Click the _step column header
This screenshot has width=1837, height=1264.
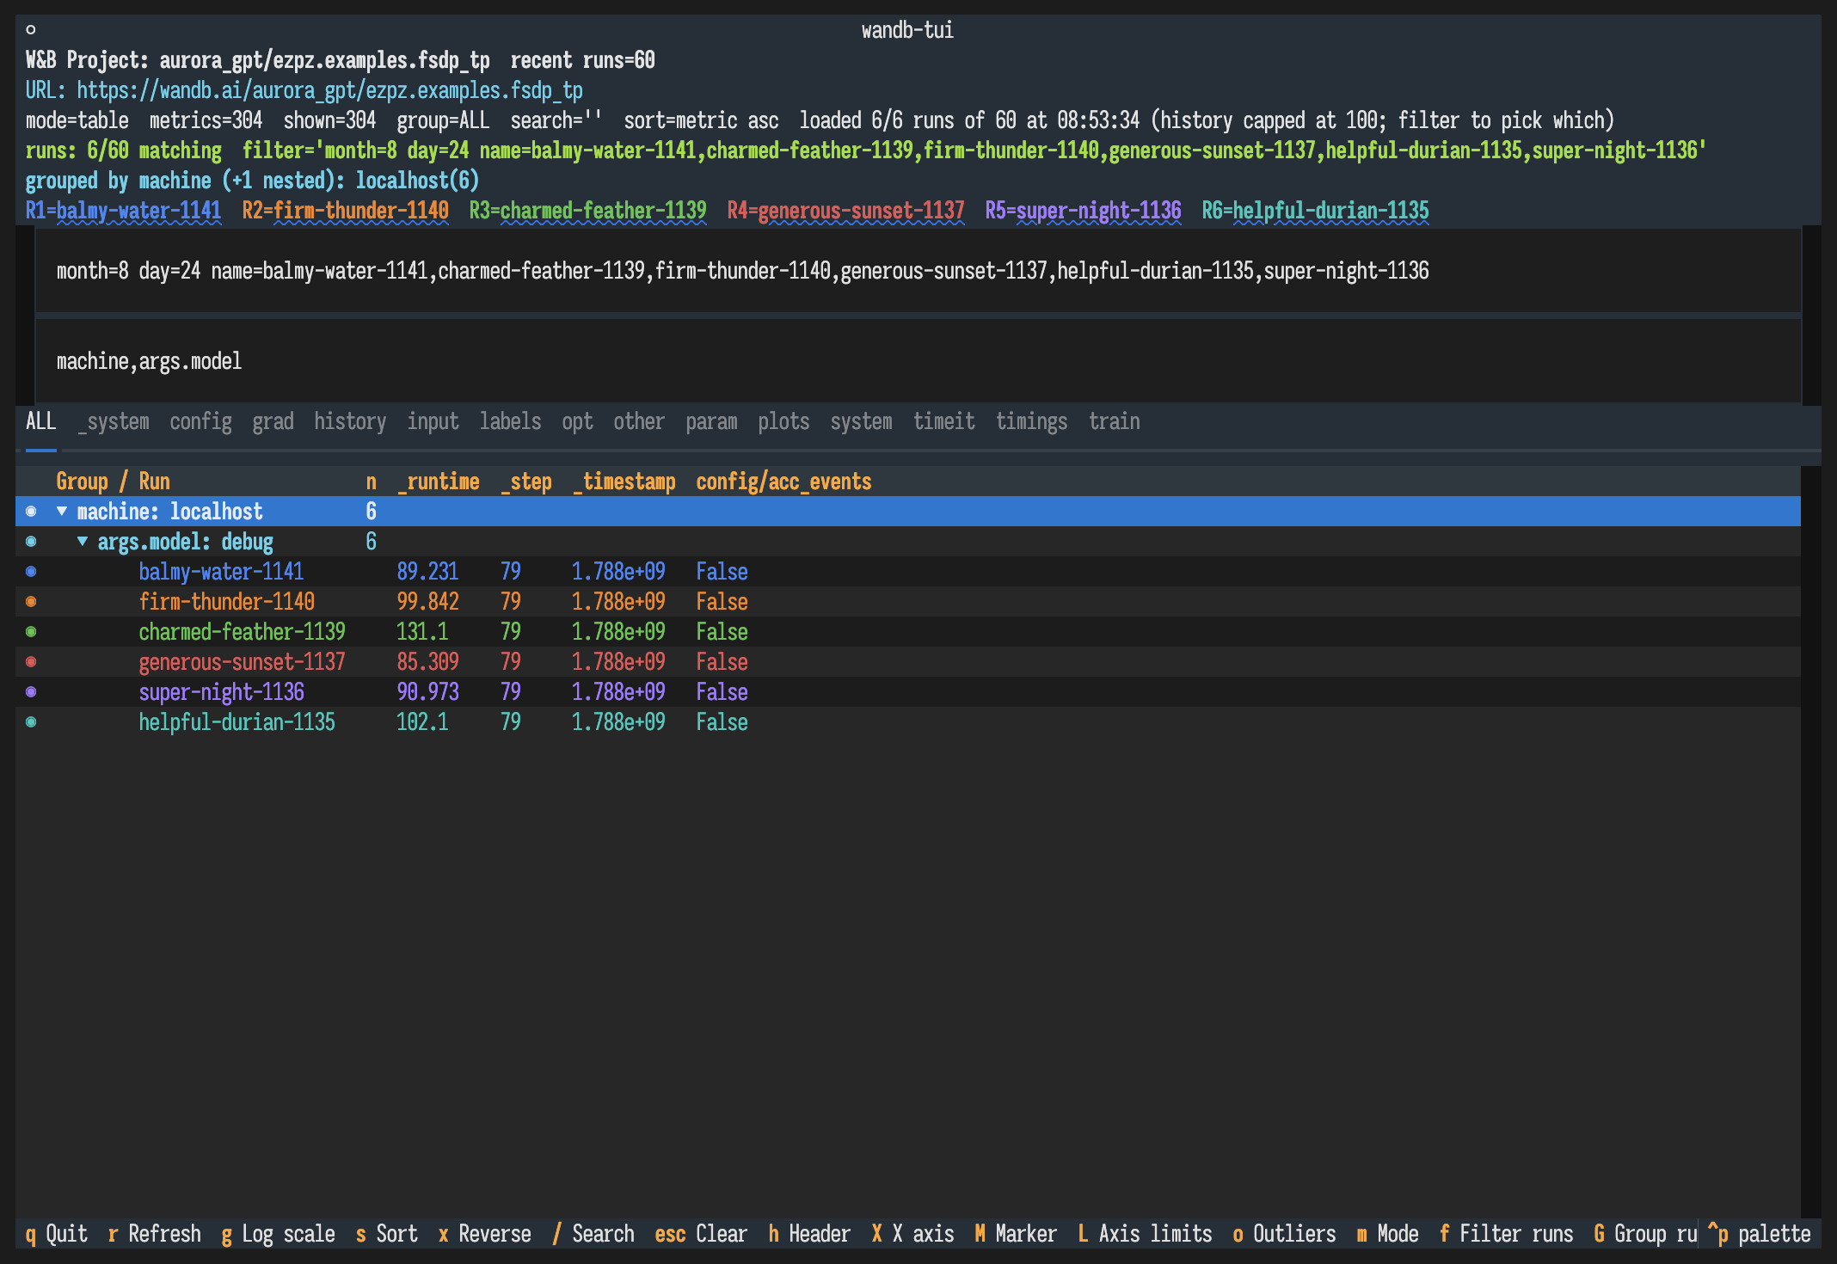click(x=525, y=482)
